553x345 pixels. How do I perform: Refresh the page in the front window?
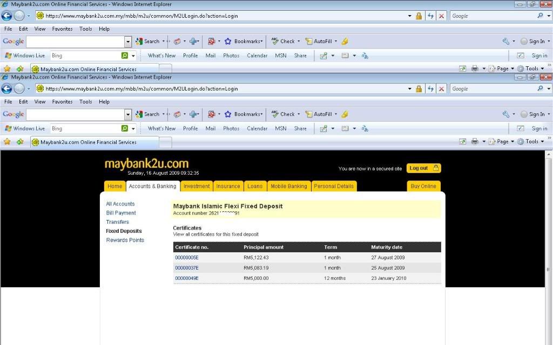(430, 89)
